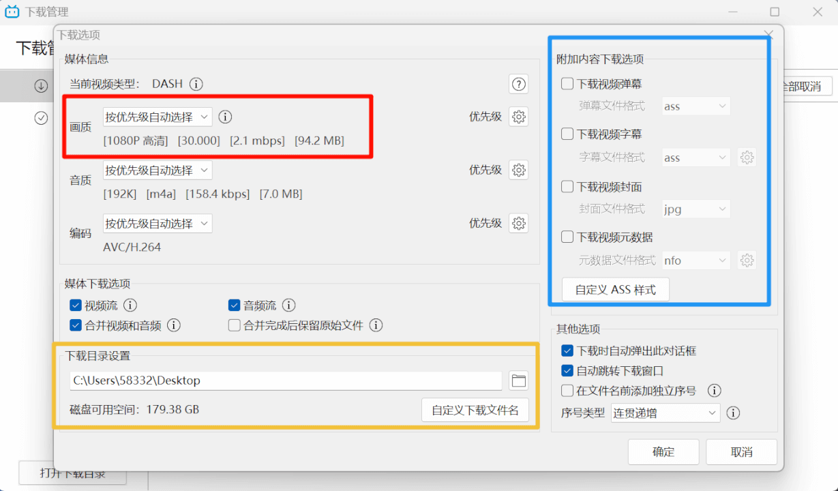The width and height of the screenshot is (838, 491).
Task: Click info icon next to 画质 dropdown
Action: (x=225, y=117)
